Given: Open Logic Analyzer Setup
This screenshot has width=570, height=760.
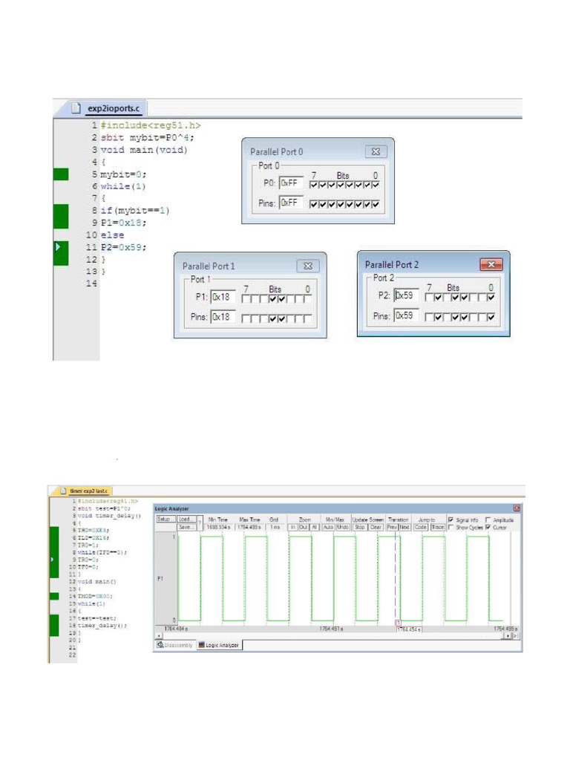Looking at the screenshot, I should click(x=163, y=520).
